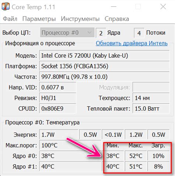Click the 997.80МГц frequency value
This screenshot has width=175, height=176.
click(104, 77)
